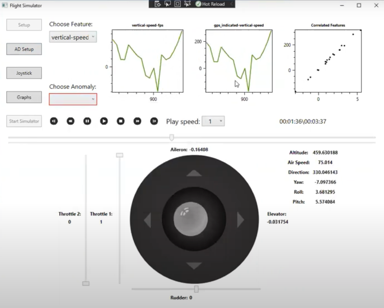
Task: Click the Start Simulator button
Action: [x=24, y=121]
